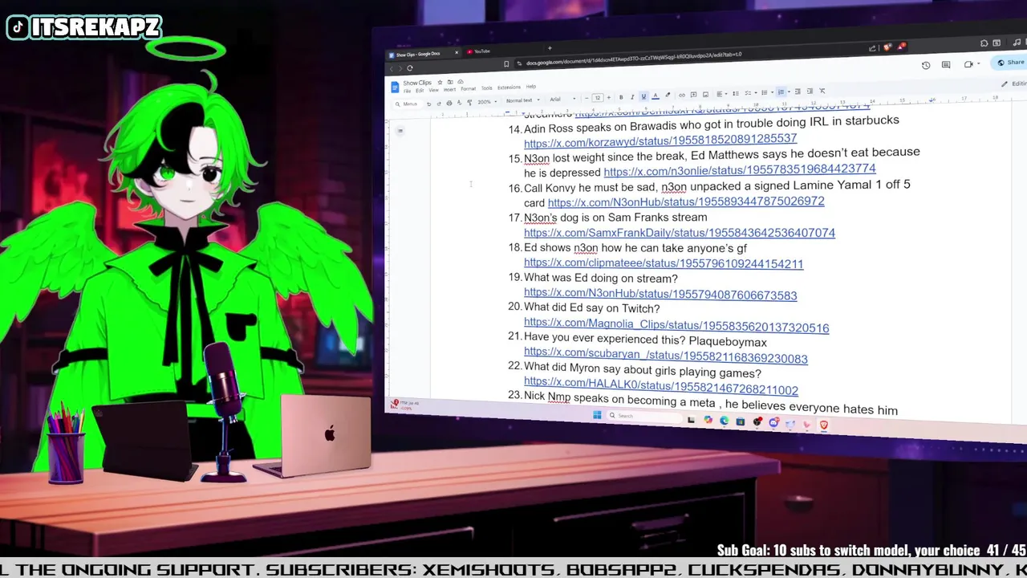Open the File menu
Image resolution: width=1027 pixels, height=578 pixels.
tap(407, 91)
